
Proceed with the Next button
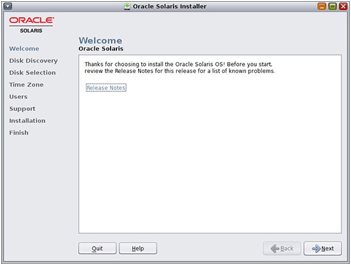tap(322, 249)
